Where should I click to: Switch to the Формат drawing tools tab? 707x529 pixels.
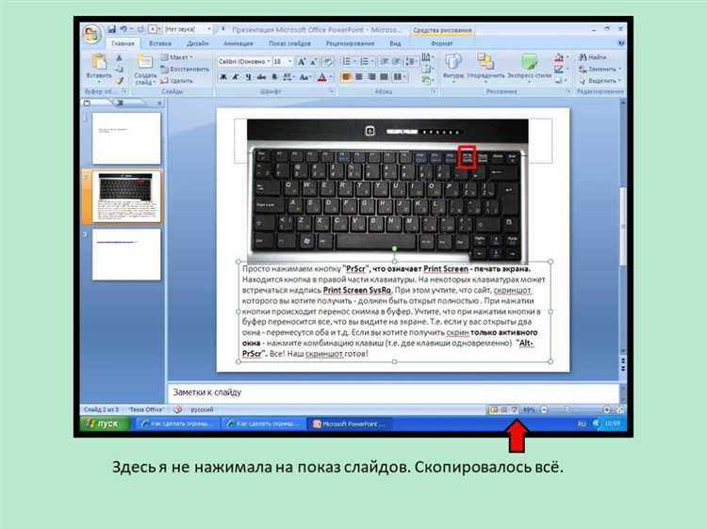[442, 43]
